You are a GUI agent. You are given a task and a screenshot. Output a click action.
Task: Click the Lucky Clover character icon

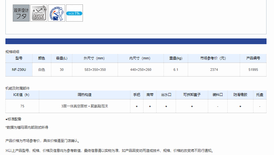click(x=56, y=13)
